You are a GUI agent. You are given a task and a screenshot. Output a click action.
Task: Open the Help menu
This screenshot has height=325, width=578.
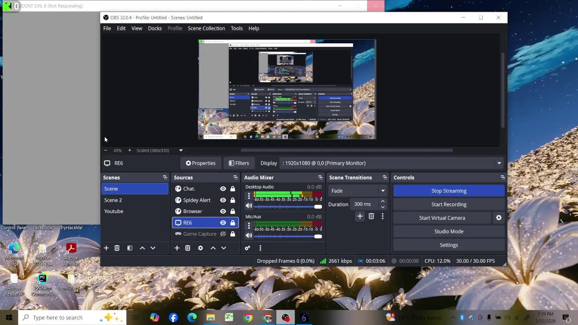click(x=254, y=28)
